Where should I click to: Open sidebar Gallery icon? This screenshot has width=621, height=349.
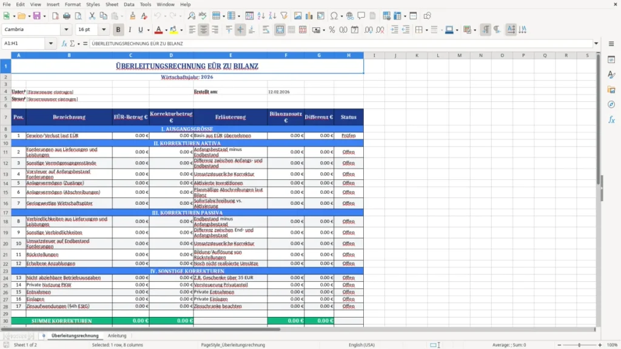pos(611,90)
